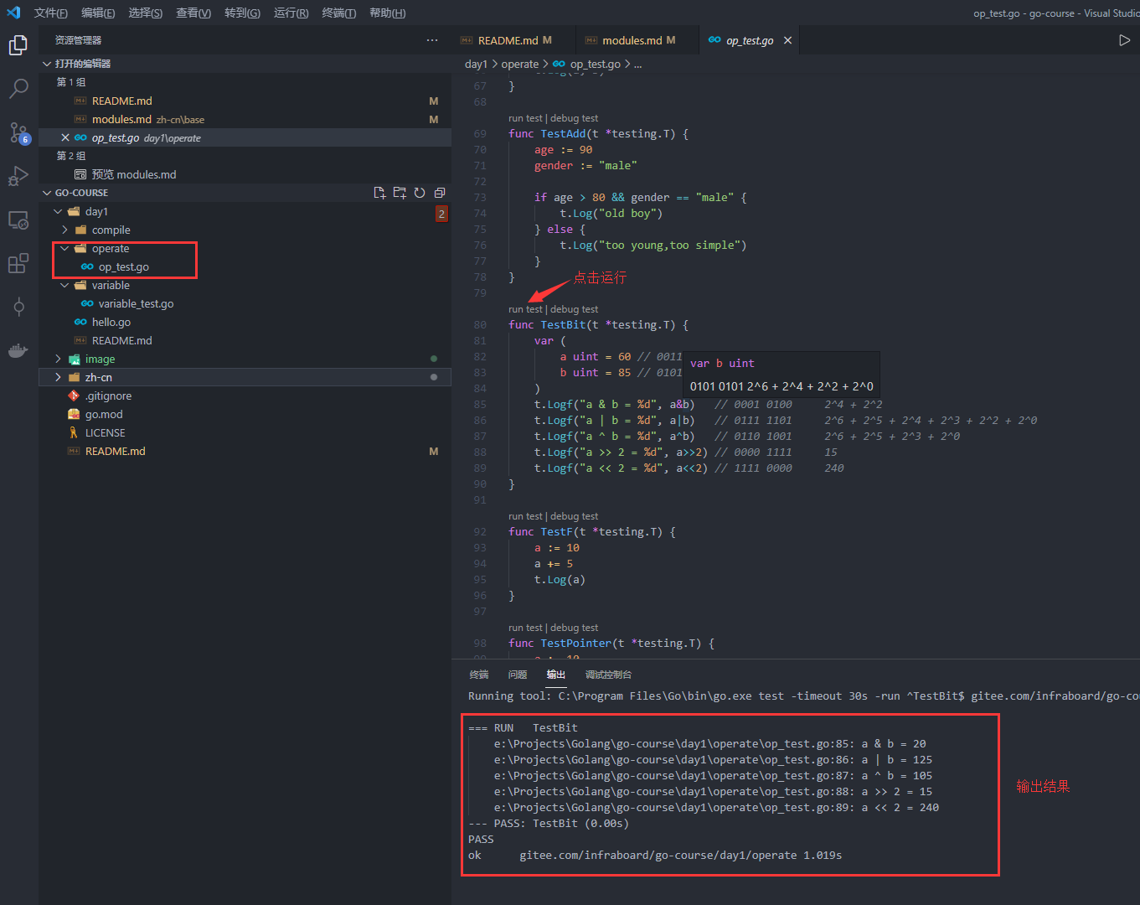Click the Run button at top right

[x=1125, y=39]
